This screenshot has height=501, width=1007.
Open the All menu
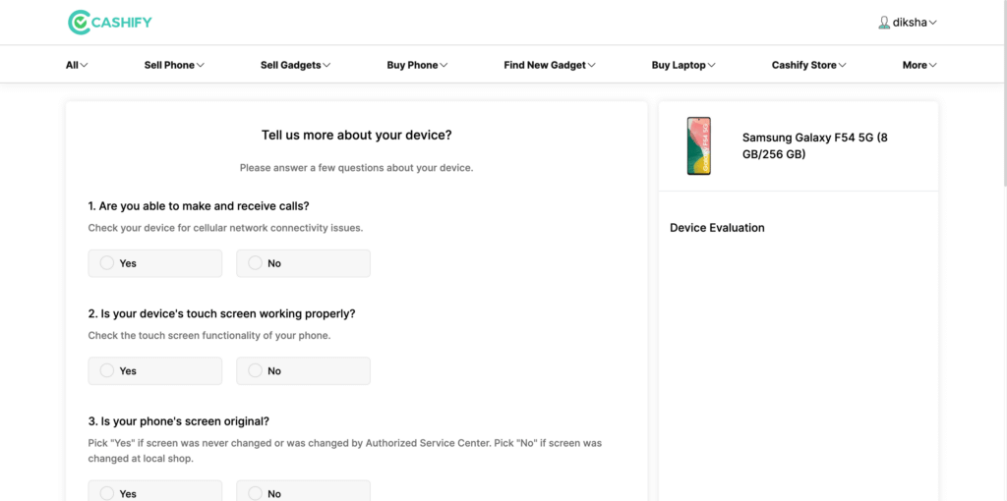pos(77,65)
